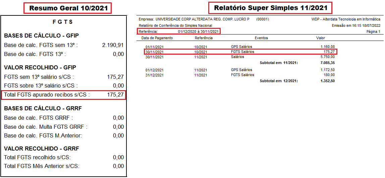This screenshot has height=178, width=385.
Task: Select the 'Salários' event of 5.750,00
Action: 237,57
